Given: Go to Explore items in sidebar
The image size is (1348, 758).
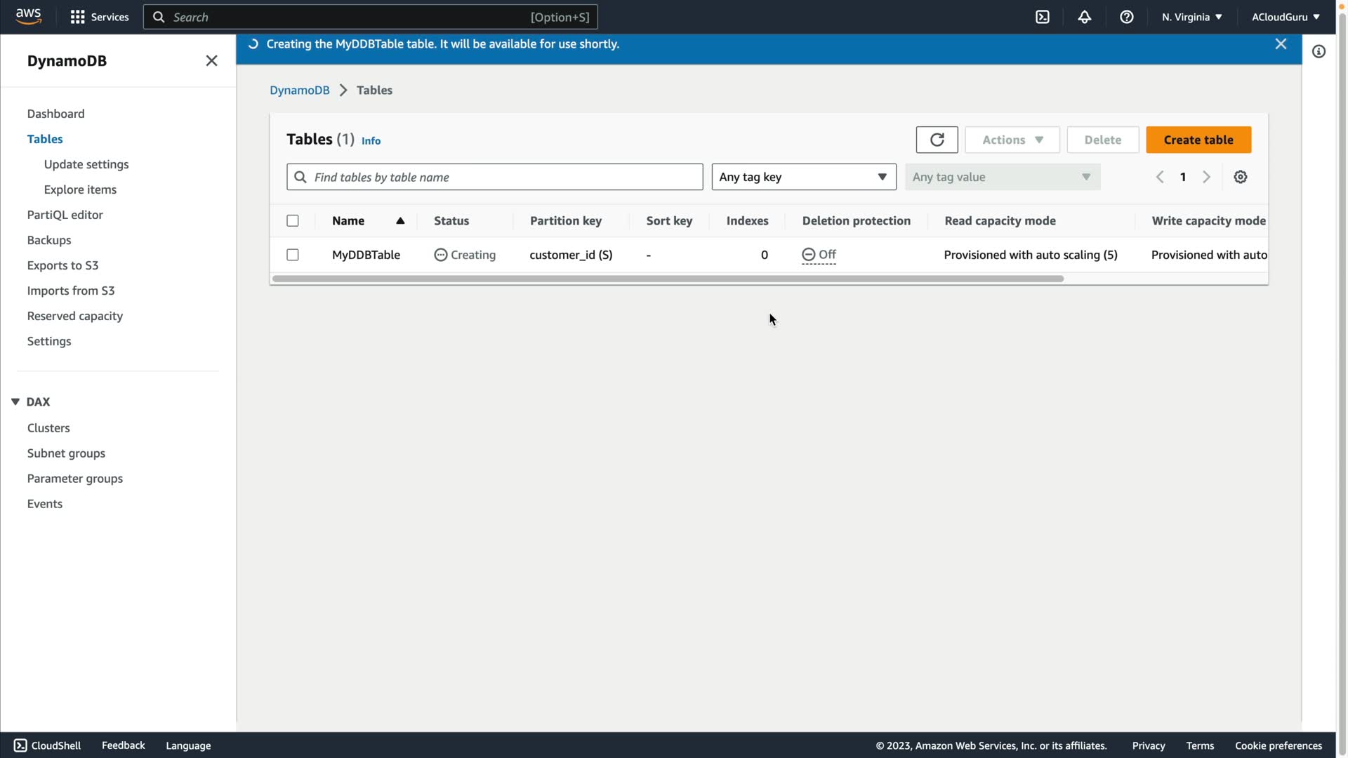Looking at the screenshot, I should tap(80, 189).
